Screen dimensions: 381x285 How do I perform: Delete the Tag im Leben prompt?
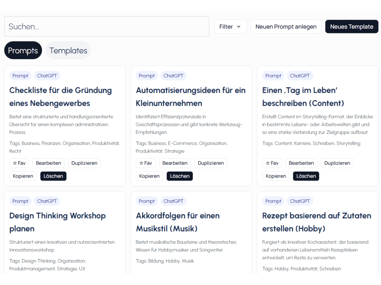(306, 176)
